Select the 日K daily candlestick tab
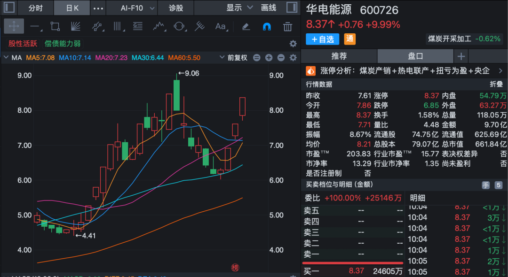 [72, 8]
